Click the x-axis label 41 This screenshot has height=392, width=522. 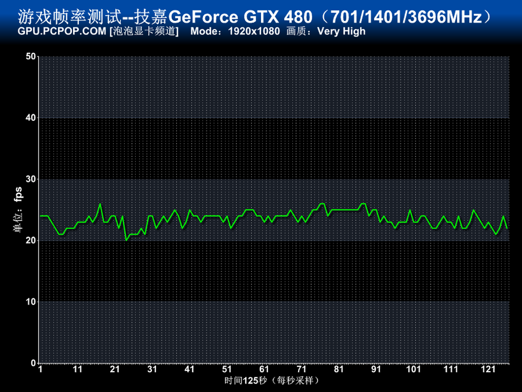189,370
